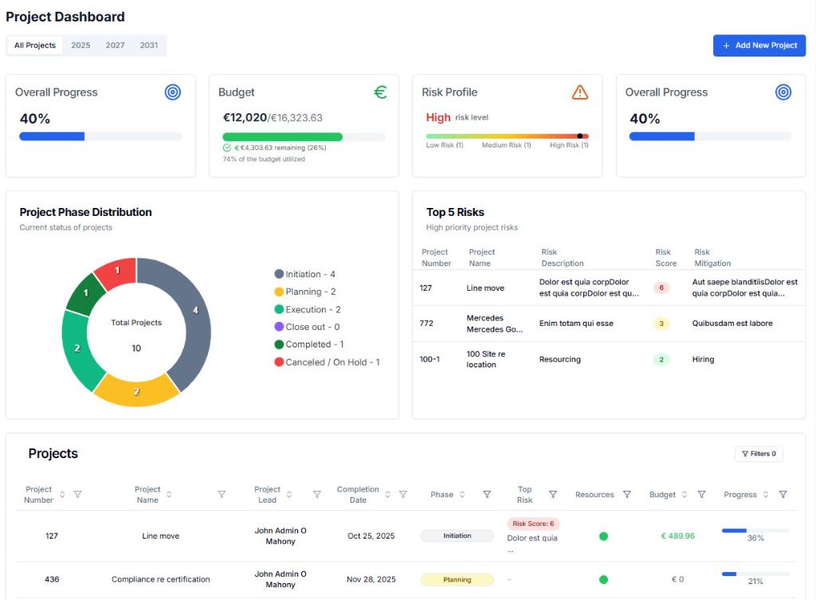Click the euro icon on the Budget card

pos(381,91)
